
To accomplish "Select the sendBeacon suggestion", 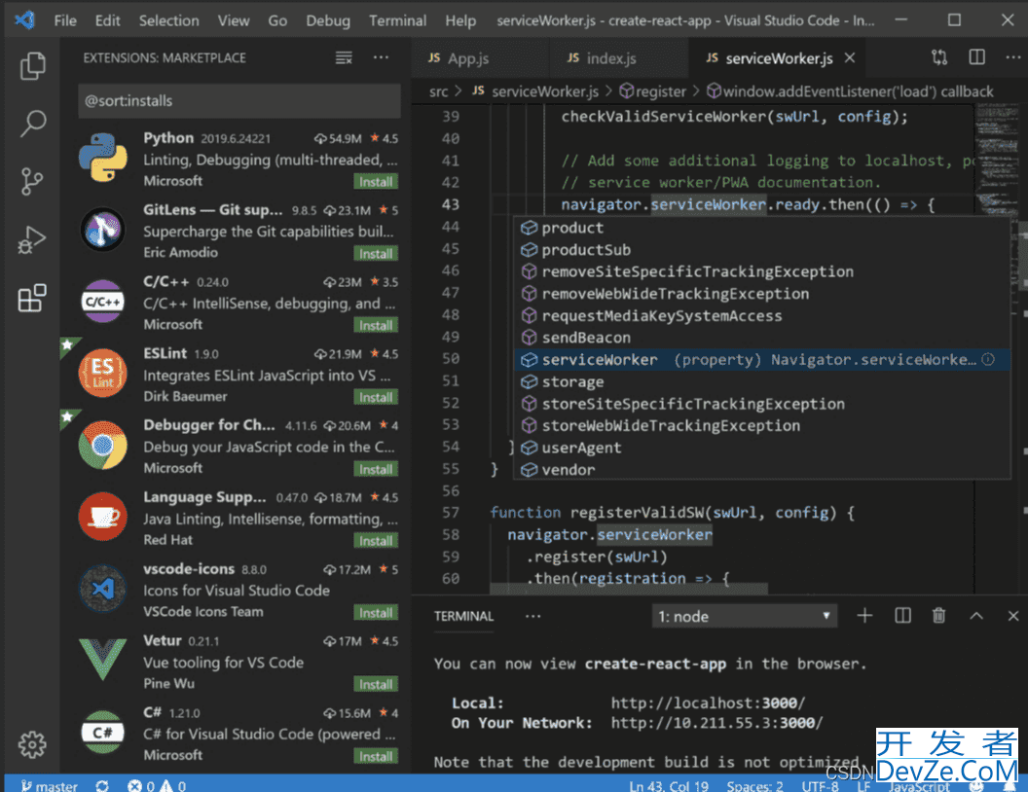I will (x=761, y=338).
